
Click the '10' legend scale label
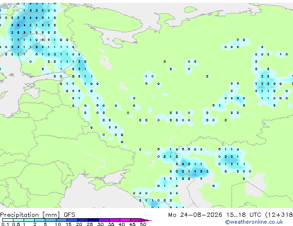click(58, 224)
